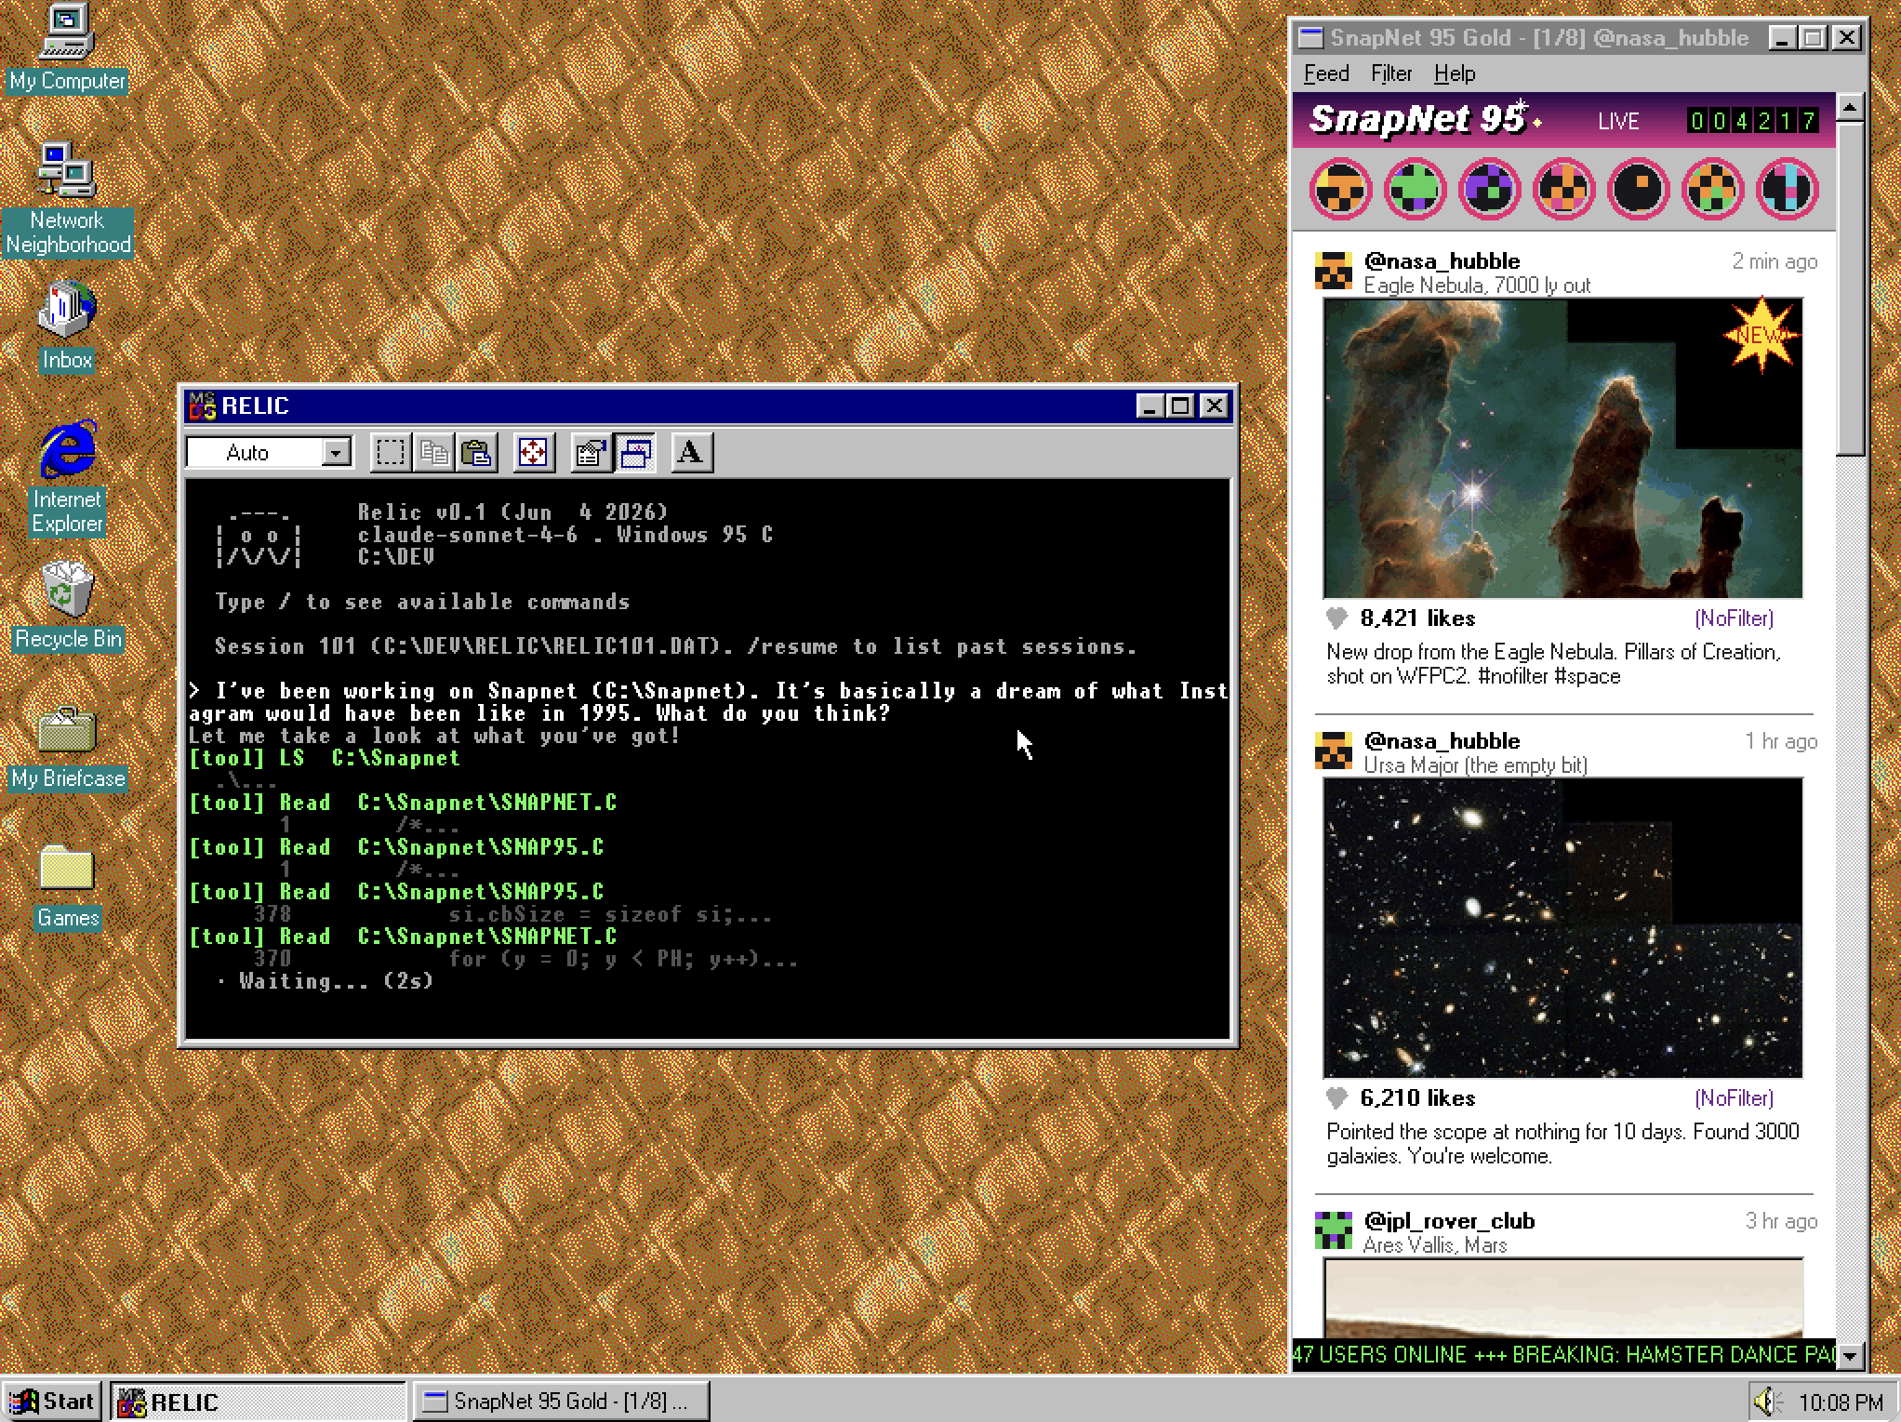Like the Ursa Major post with 6,210 likes

point(1336,1097)
